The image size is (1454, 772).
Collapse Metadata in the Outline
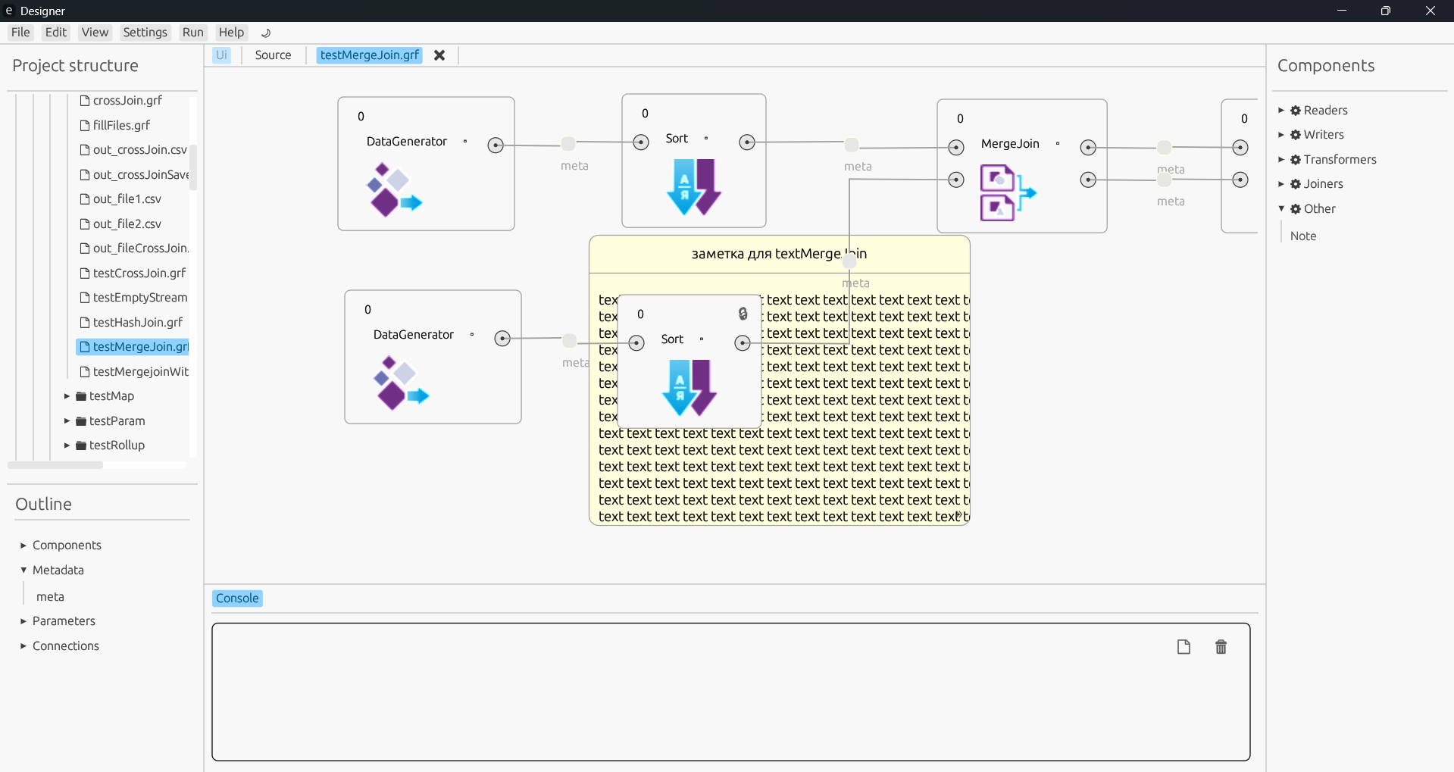click(x=23, y=570)
